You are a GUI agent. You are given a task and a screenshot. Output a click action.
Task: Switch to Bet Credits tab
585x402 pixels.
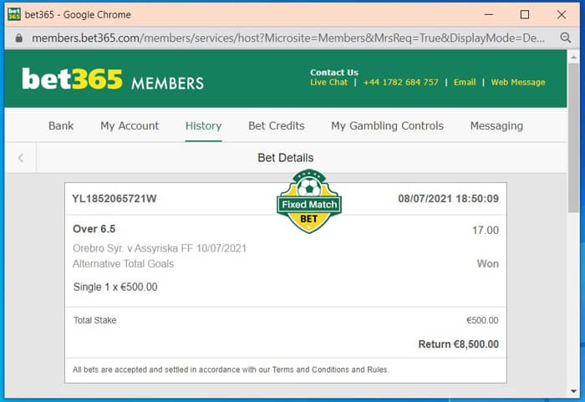pyautogui.click(x=277, y=126)
